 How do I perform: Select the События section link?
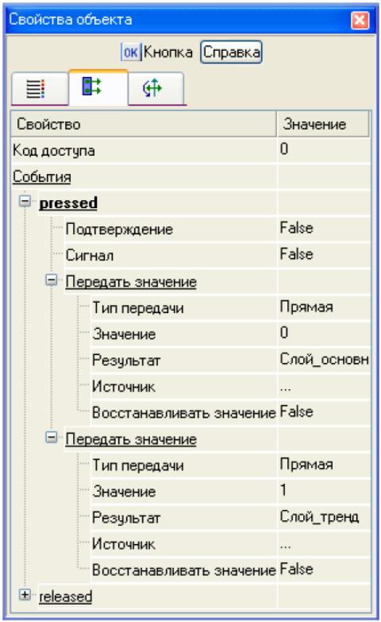pyautogui.click(x=41, y=176)
